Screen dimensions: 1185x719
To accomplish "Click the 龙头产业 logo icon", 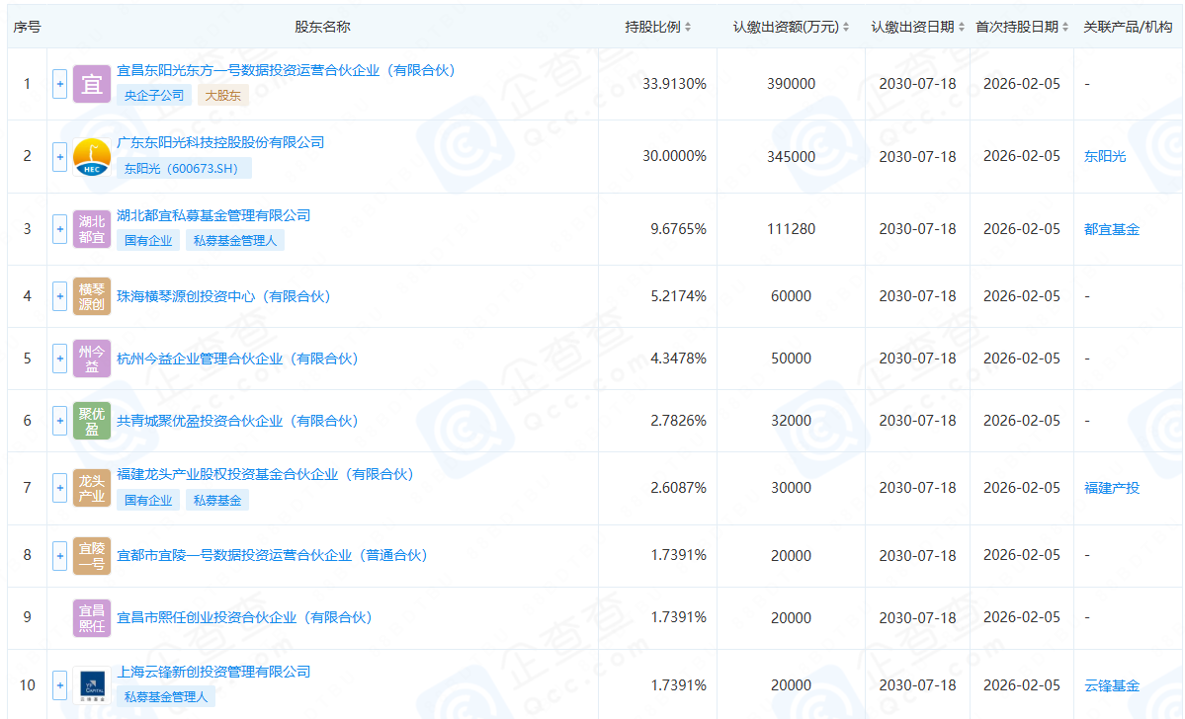I will 92,488.
